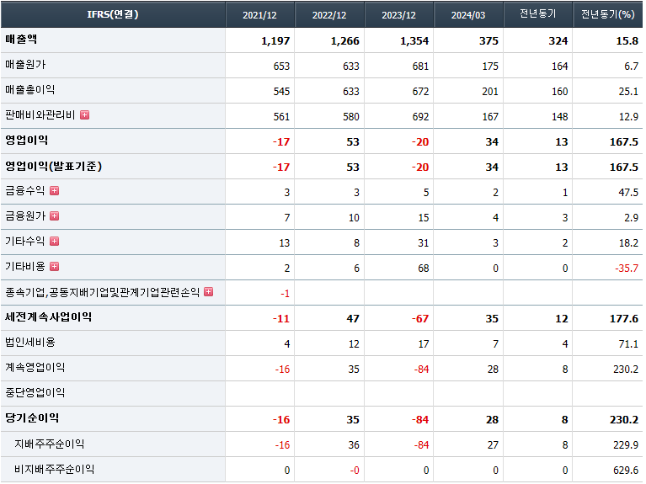The image size is (646, 484).
Task: Click the 2023/12 column header
Action: (x=399, y=14)
